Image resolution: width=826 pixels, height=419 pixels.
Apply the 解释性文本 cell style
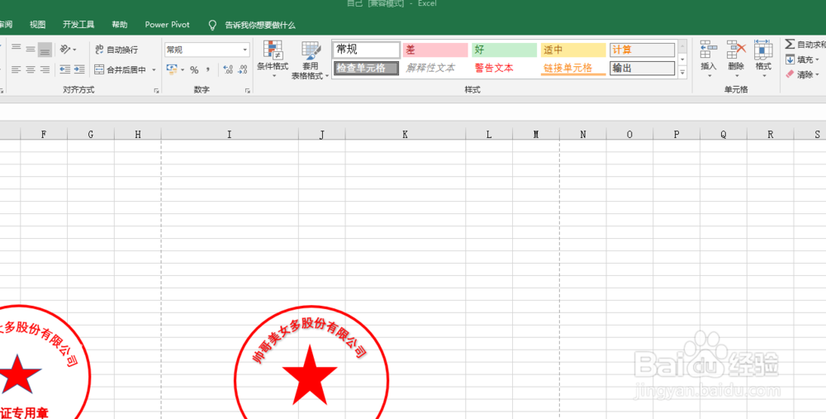[435, 68]
